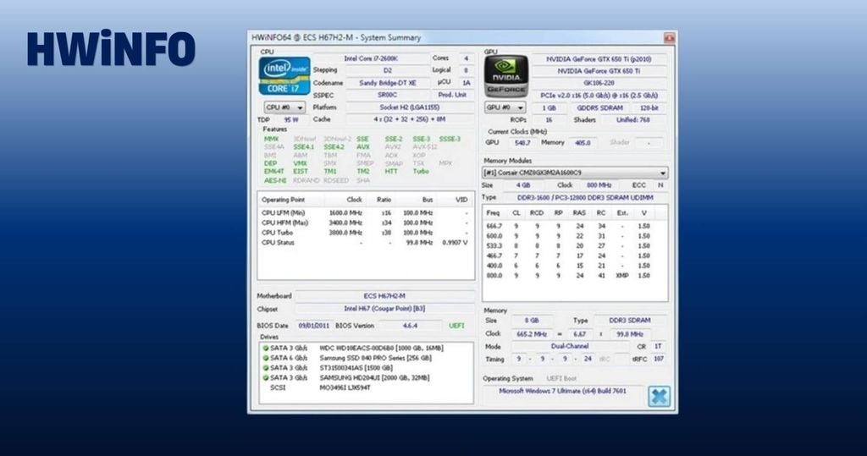Select the CPU HFM (Max) row
The height and width of the screenshot is (456, 867).
click(x=365, y=223)
